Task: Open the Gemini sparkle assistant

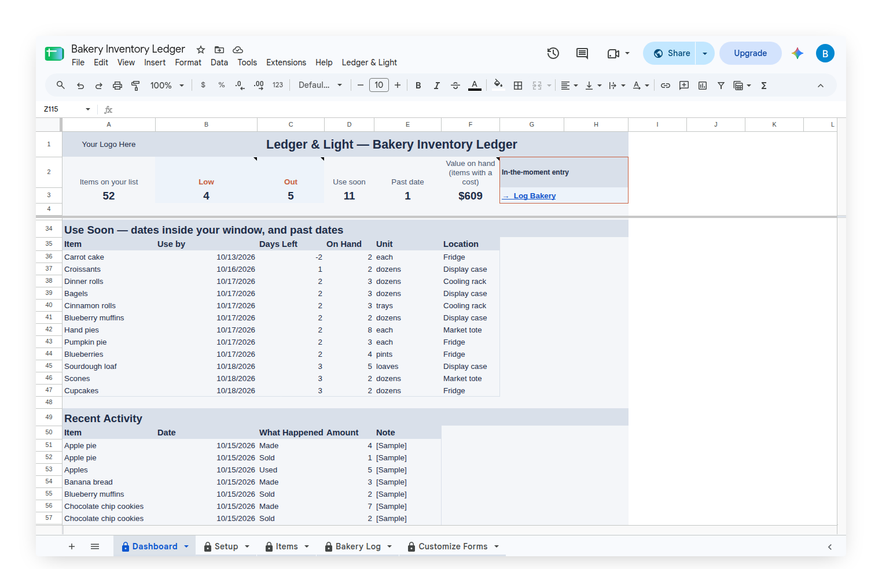Action: point(798,53)
